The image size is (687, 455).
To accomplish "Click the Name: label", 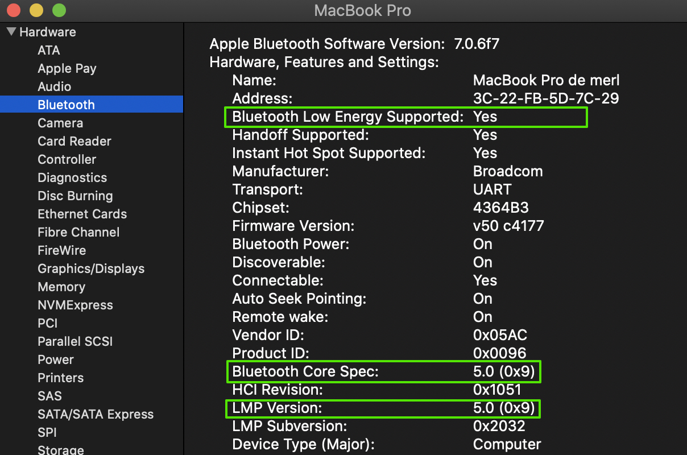I will pyautogui.click(x=254, y=80).
